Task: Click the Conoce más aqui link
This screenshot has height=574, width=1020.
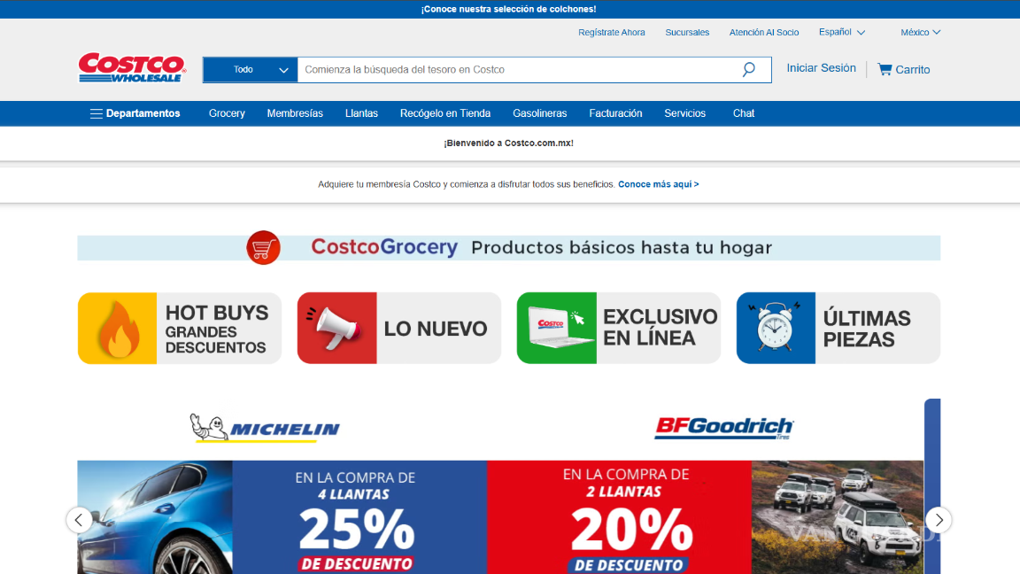Action: tap(658, 184)
